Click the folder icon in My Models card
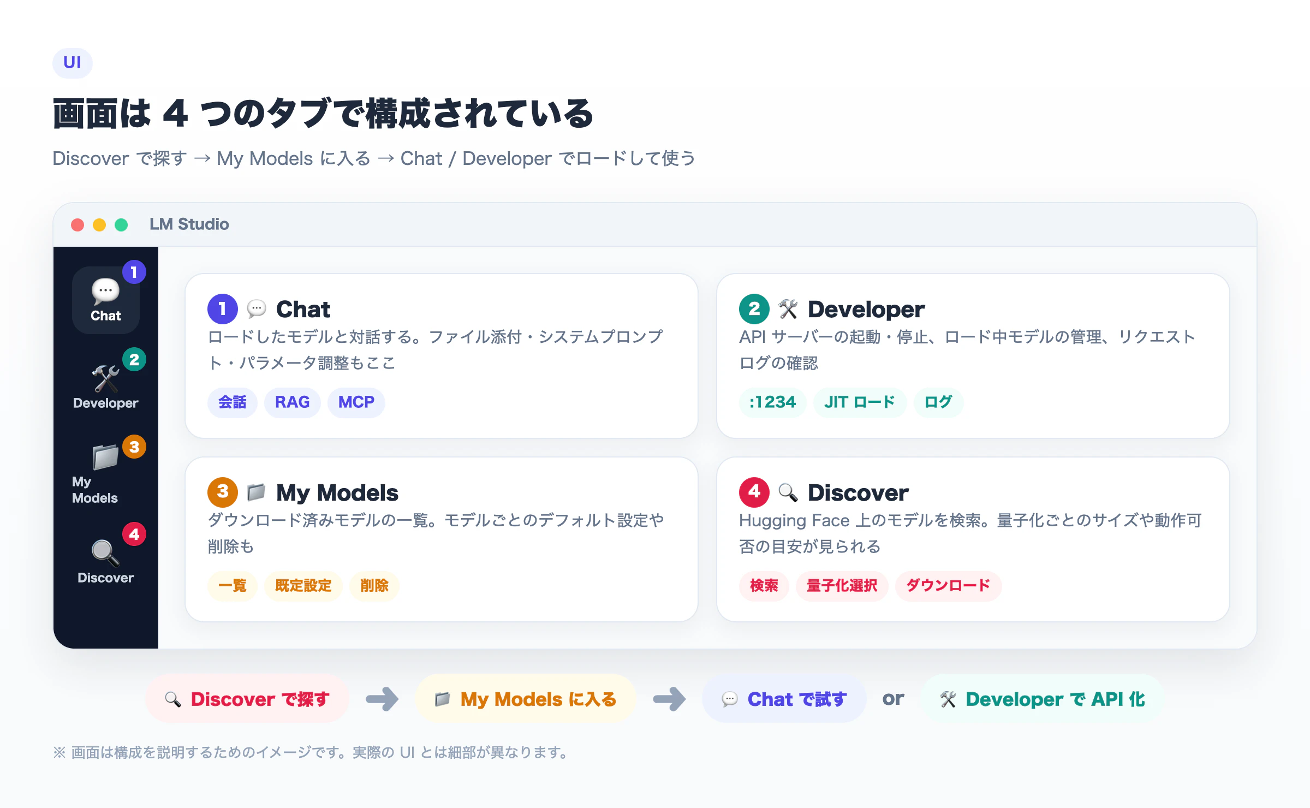 [257, 492]
